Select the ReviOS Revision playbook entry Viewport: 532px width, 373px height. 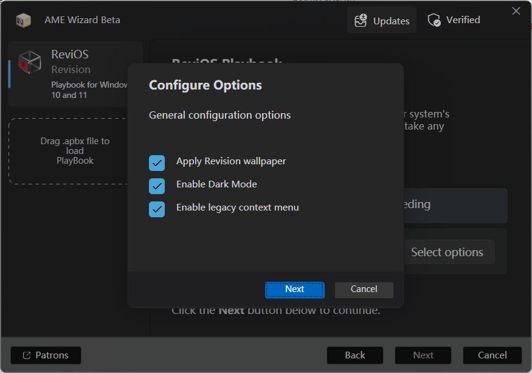point(76,74)
